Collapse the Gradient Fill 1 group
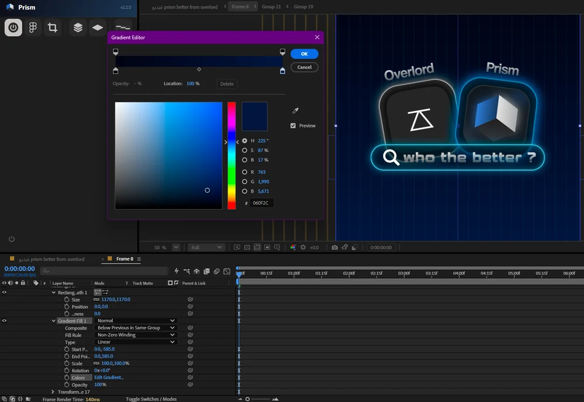 (x=54, y=321)
